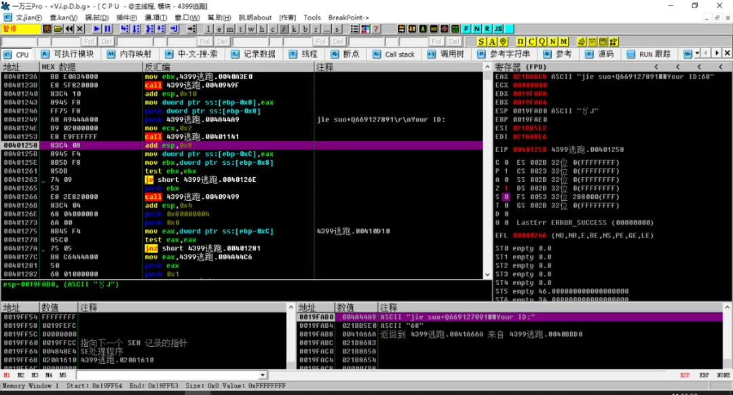Switch to memory window M2
Viewport: 733px width, 395px height.
pos(21,375)
